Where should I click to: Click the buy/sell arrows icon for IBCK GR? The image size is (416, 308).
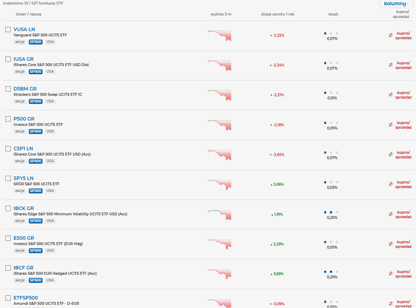pyautogui.click(x=390, y=214)
